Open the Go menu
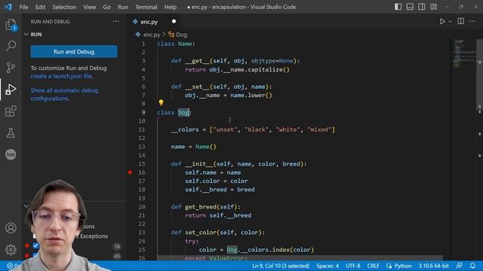 click(x=106, y=7)
